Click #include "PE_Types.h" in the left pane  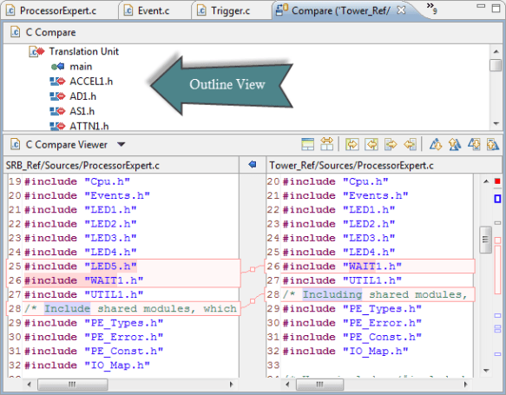click(x=94, y=323)
